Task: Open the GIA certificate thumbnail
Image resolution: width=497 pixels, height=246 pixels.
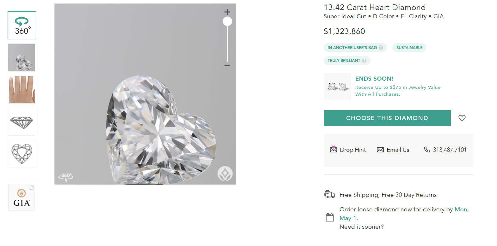Action: (21, 197)
